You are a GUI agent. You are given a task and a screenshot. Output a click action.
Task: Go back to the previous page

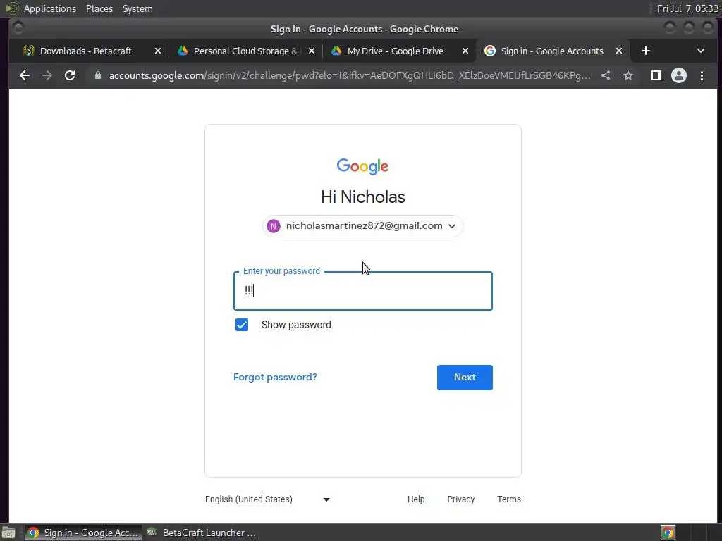click(25, 75)
